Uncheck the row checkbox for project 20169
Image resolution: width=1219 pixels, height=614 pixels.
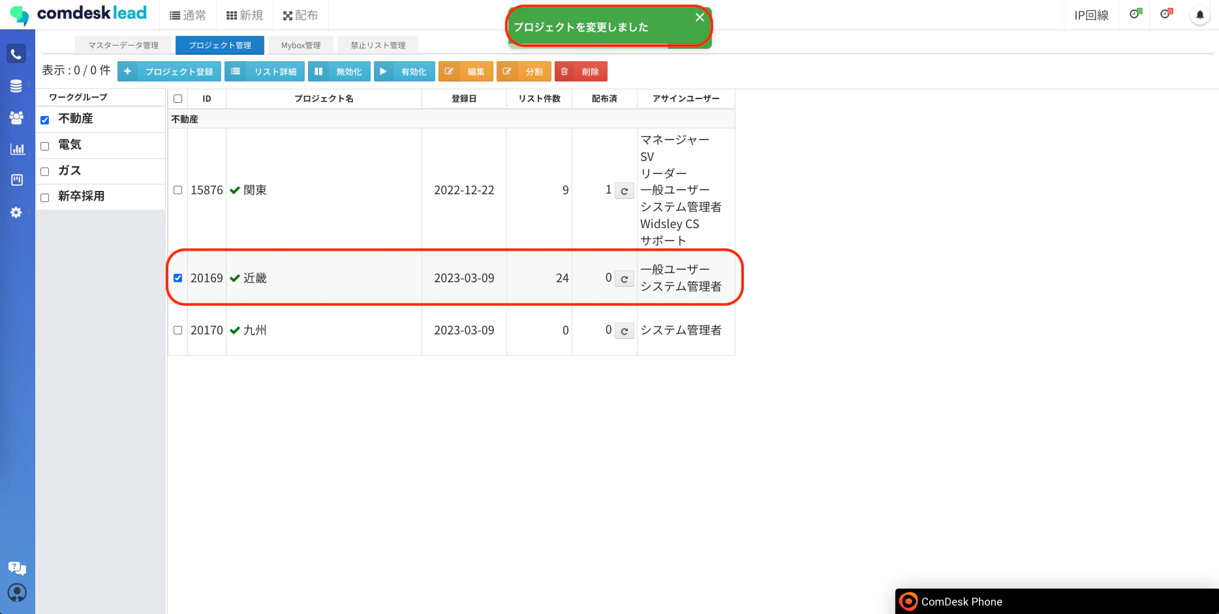[177, 278]
